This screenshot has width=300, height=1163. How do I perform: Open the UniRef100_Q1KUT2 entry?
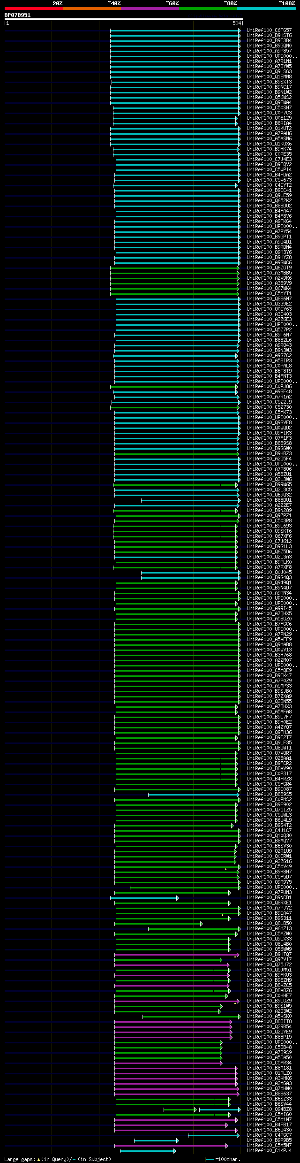pos(269,128)
